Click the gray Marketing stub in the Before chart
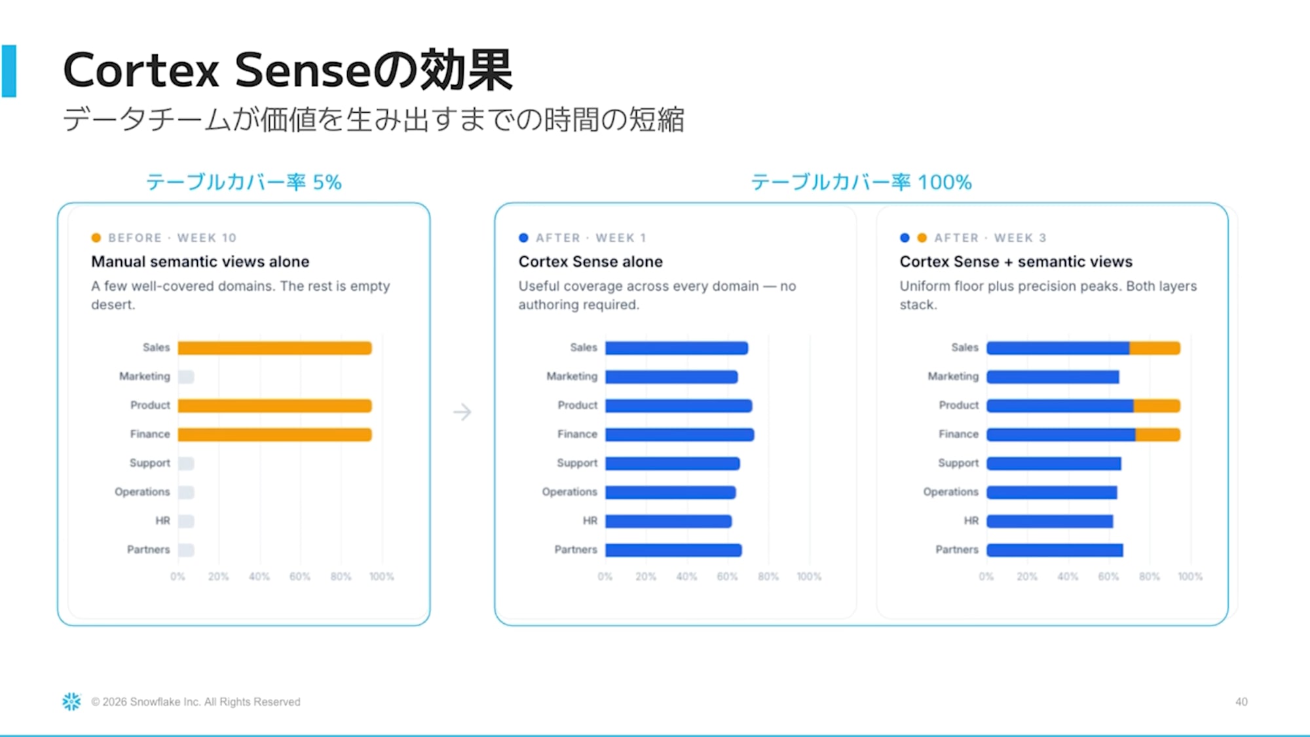The height and width of the screenshot is (737, 1310). [186, 377]
